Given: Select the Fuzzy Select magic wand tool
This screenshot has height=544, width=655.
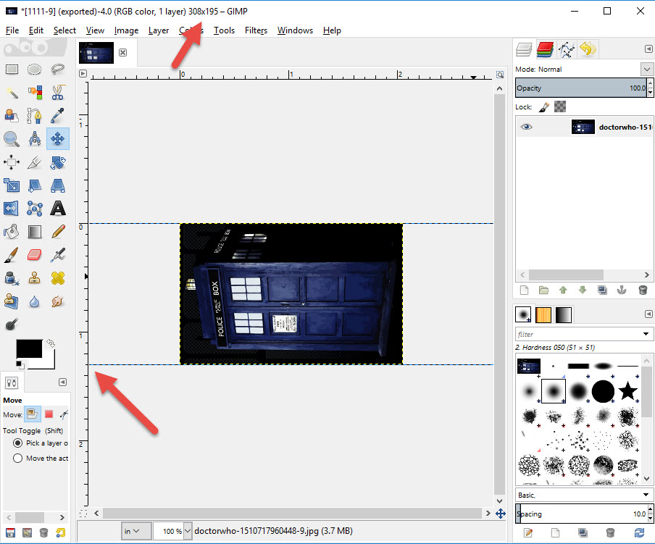Looking at the screenshot, I should [12, 92].
